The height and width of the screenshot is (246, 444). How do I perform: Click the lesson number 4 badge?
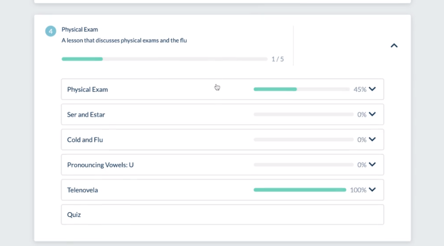[51, 31]
